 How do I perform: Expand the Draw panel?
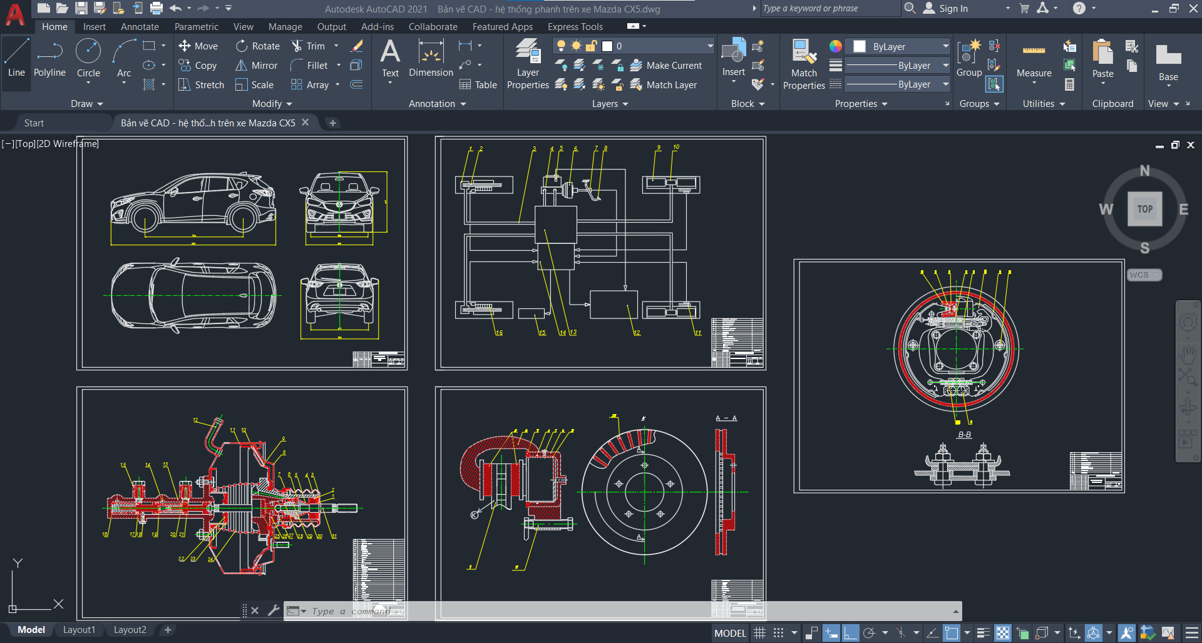[86, 104]
